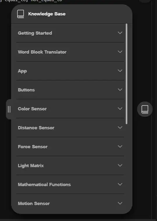Select the Light Matrix topic
The width and height of the screenshot is (157, 221).
[70, 166]
